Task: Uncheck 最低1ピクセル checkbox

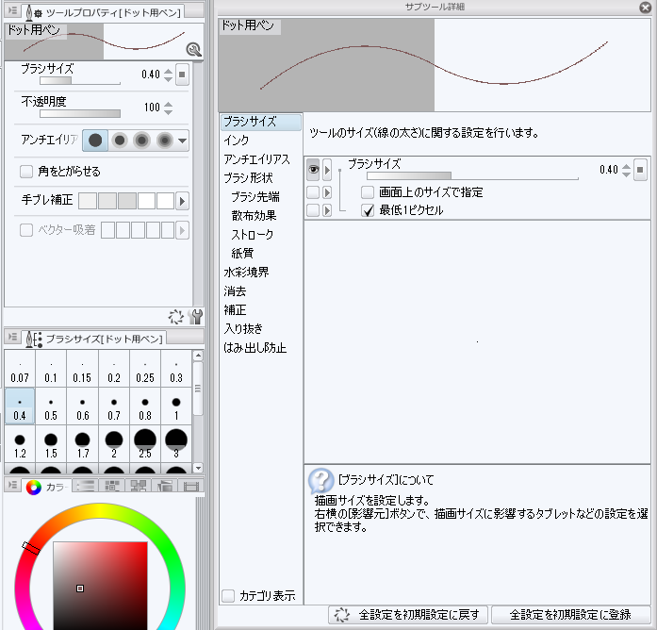Action: coord(369,210)
